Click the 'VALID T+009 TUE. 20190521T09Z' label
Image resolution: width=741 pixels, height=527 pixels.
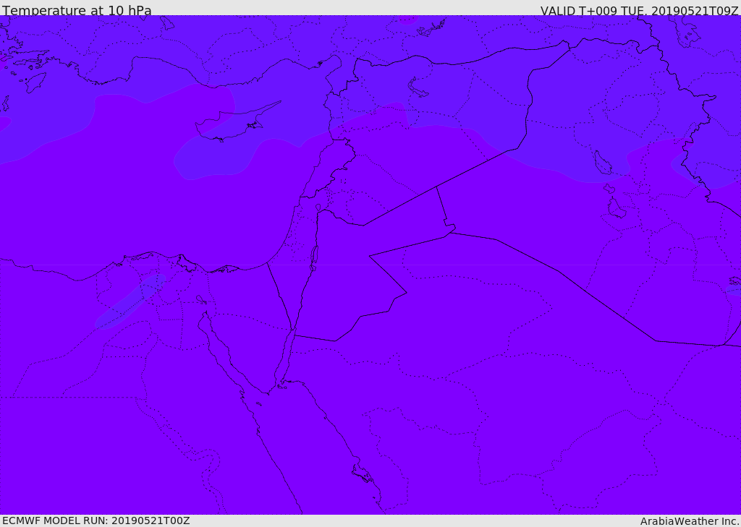click(639, 11)
